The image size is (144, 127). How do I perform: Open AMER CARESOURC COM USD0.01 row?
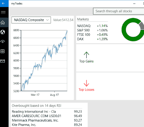47,116
